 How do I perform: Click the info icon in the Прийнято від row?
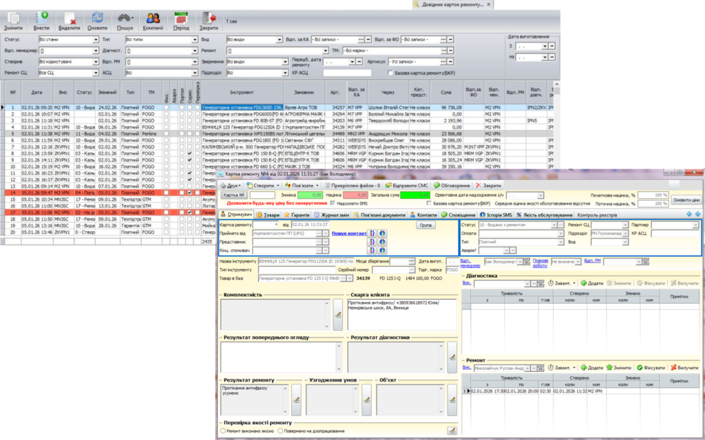[x=381, y=234]
